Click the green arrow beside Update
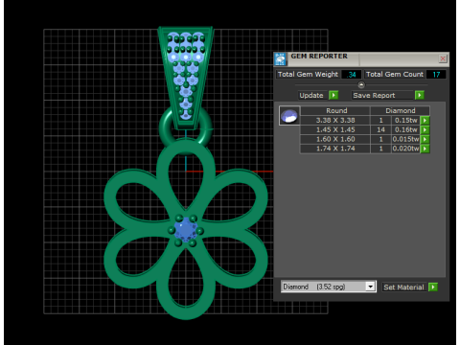 click(x=333, y=95)
